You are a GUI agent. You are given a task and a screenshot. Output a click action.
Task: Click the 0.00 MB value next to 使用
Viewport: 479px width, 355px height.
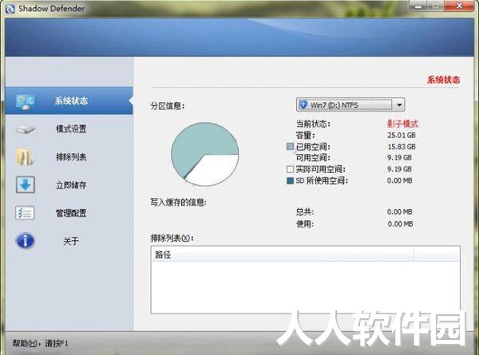point(400,223)
